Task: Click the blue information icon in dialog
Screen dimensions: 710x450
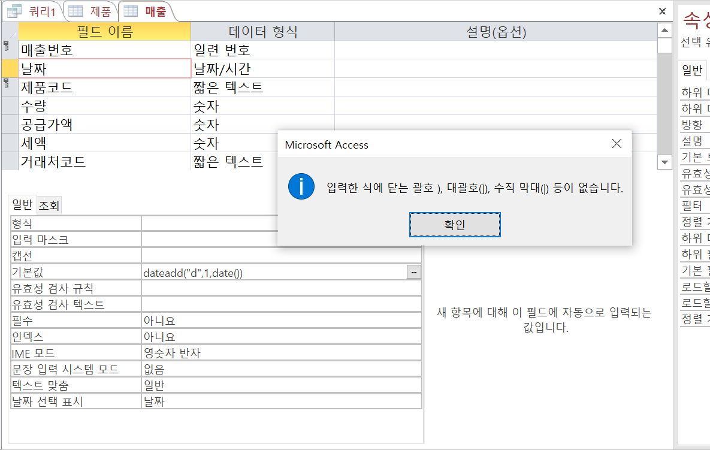Action: 301,187
